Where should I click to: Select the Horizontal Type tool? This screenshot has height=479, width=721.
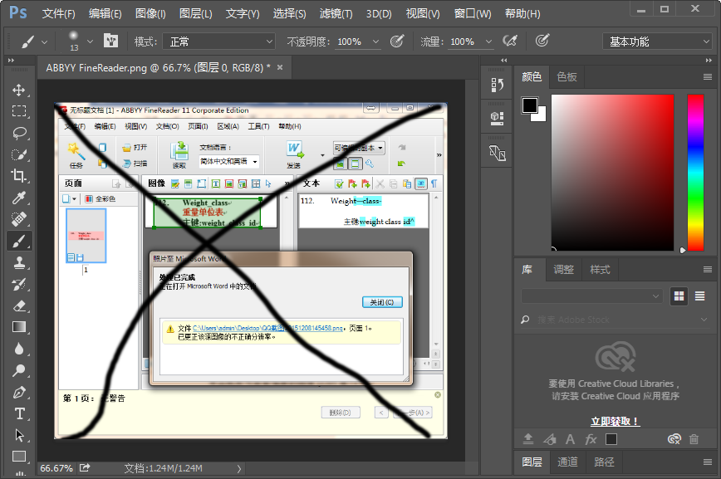coord(19,413)
